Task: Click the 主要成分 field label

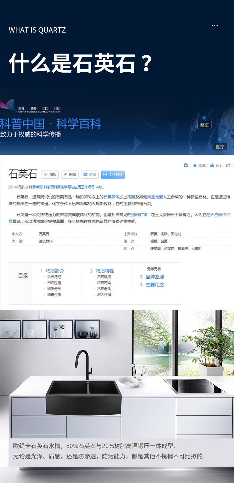Action: [x=130, y=234]
